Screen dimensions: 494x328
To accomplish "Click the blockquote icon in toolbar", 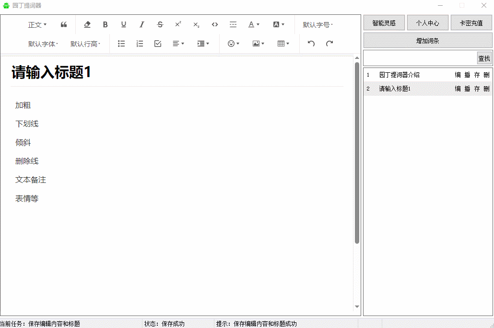I will click(x=64, y=25).
